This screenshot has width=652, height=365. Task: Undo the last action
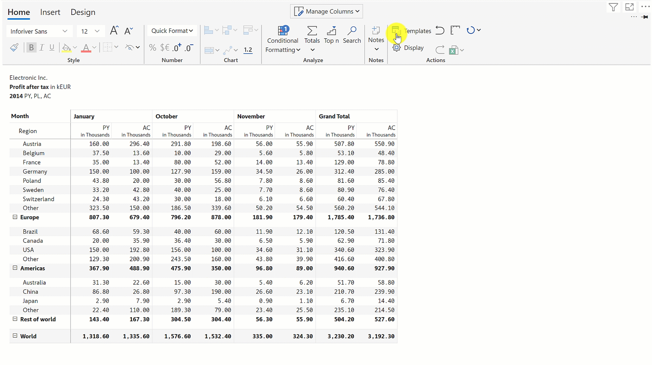(x=440, y=30)
